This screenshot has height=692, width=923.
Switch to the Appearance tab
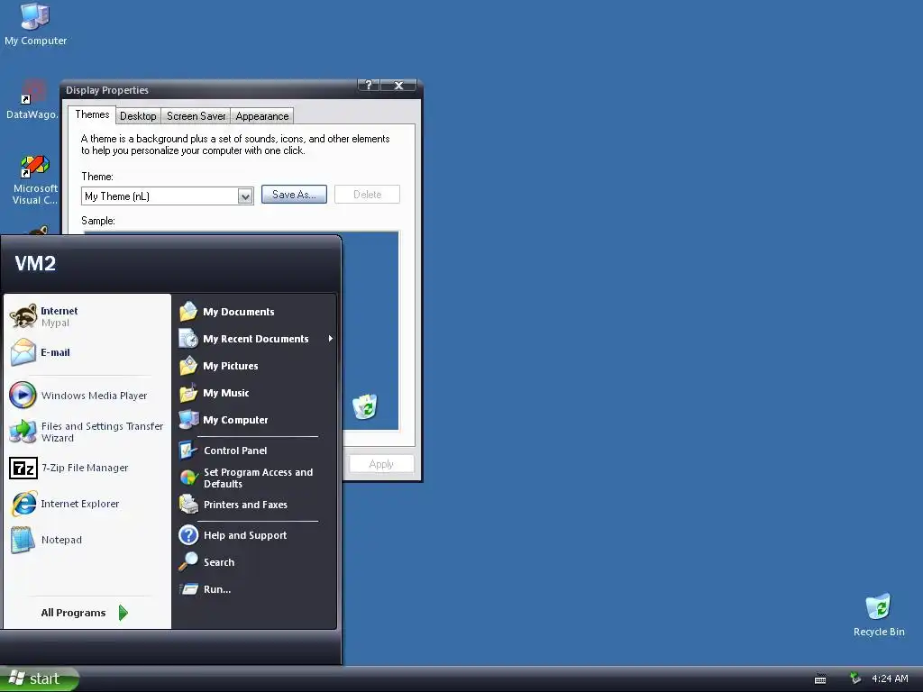[x=262, y=116]
